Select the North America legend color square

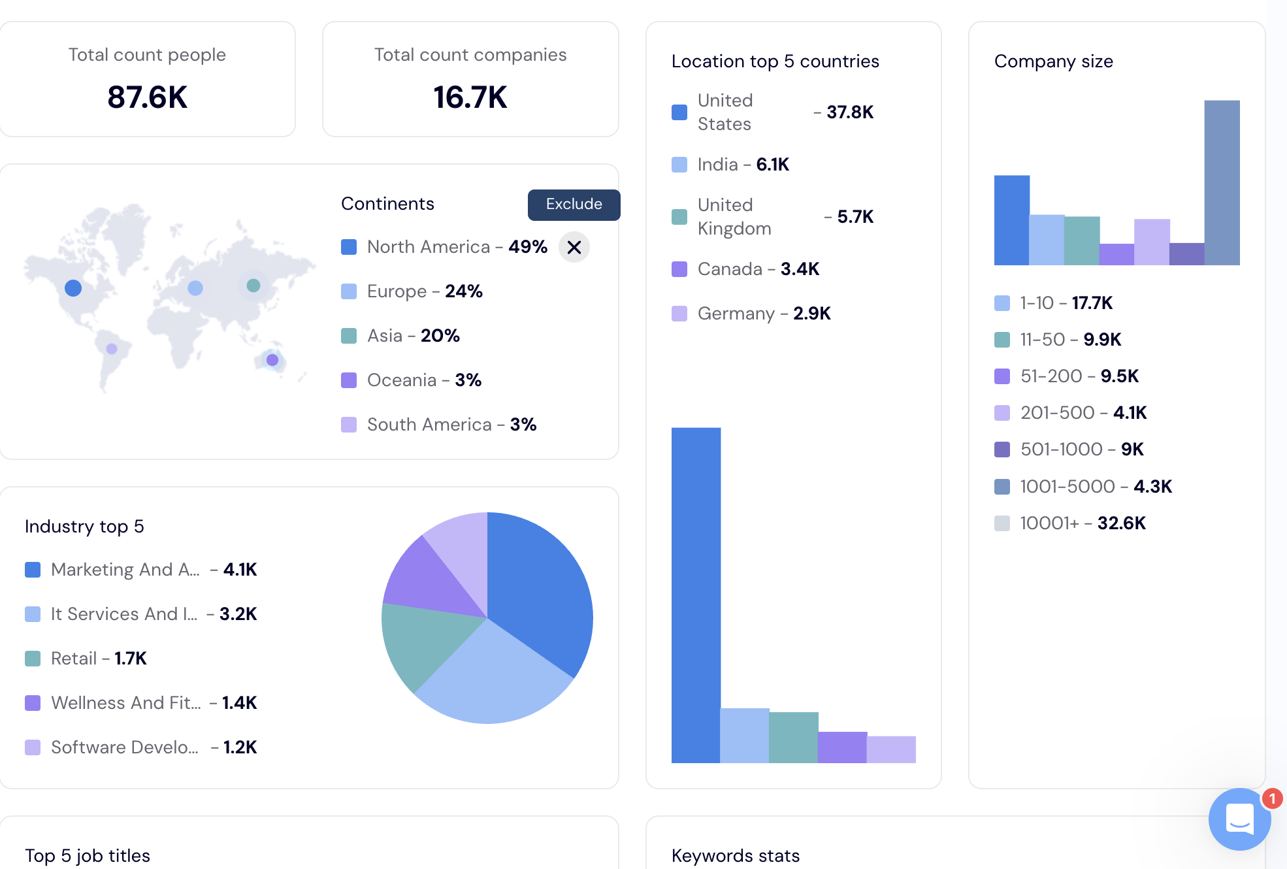tap(349, 247)
